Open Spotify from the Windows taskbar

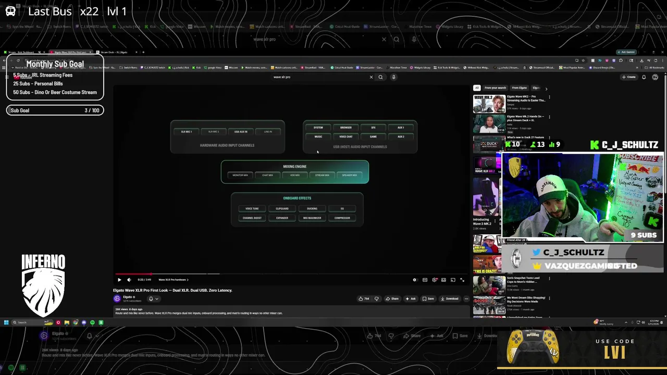[92, 322]
